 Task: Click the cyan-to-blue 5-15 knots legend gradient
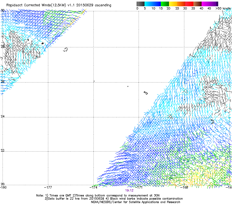[153, 4]
